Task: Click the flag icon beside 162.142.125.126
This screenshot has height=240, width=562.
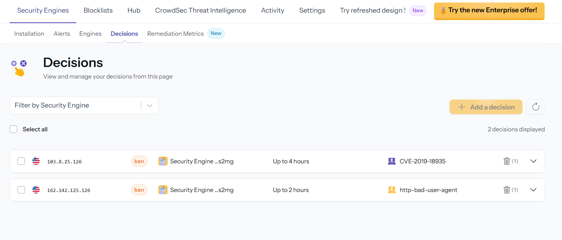Action: [x=36, y=190]
